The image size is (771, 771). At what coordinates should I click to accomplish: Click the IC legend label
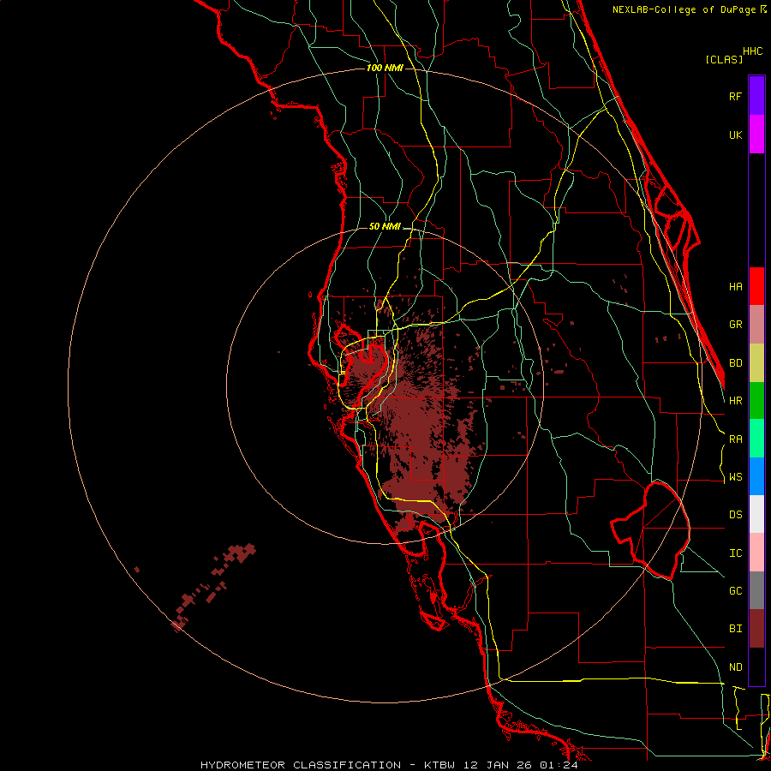735,553
